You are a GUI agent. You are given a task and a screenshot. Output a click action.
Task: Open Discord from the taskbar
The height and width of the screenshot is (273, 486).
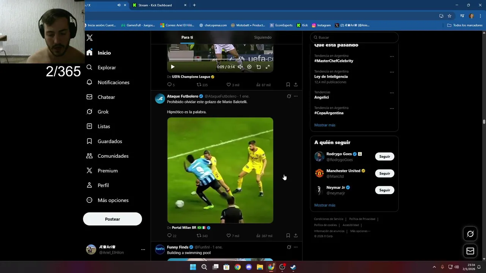point(249,267)
